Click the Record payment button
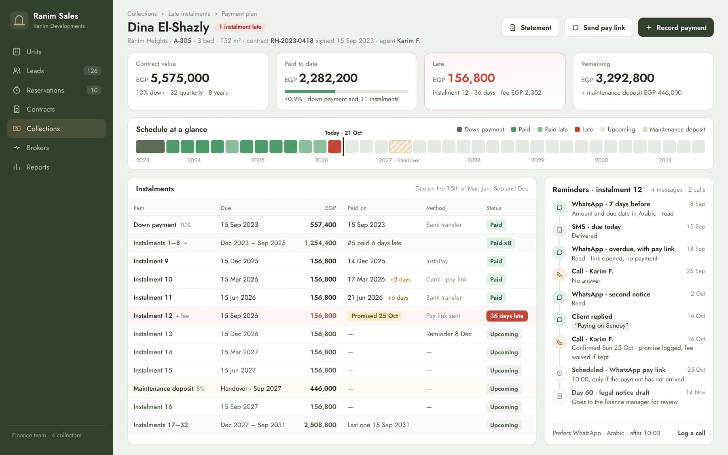Screen dimensions: 728x455 [675, 28]
